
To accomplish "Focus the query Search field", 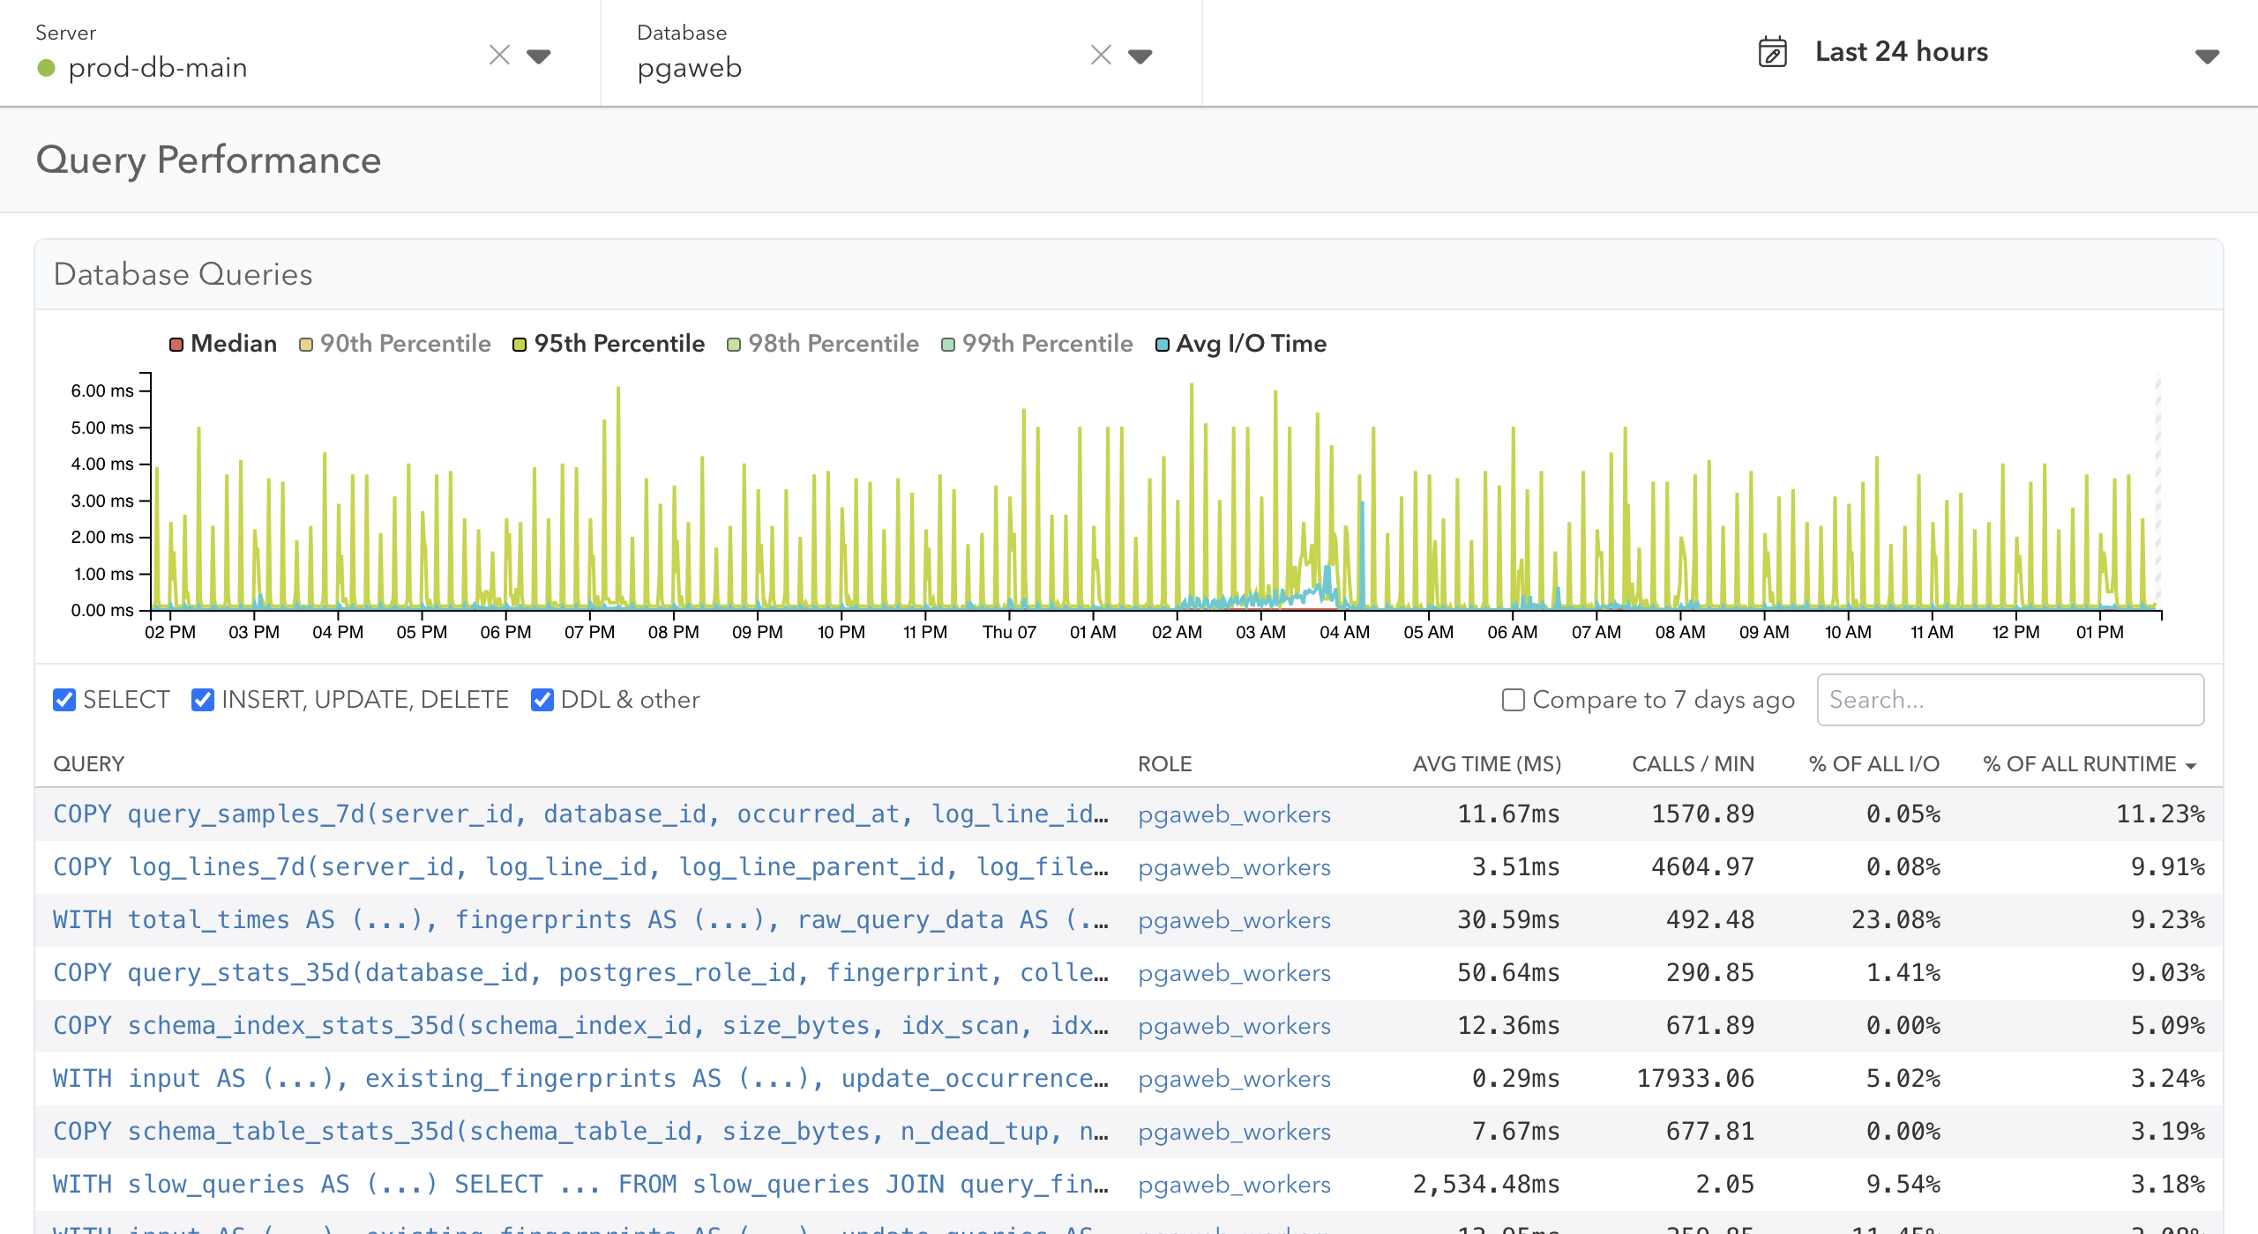I will point(2010,700).
